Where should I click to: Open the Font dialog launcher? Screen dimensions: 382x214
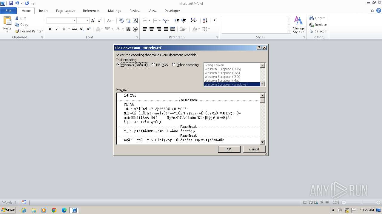(x=137, y=37)
